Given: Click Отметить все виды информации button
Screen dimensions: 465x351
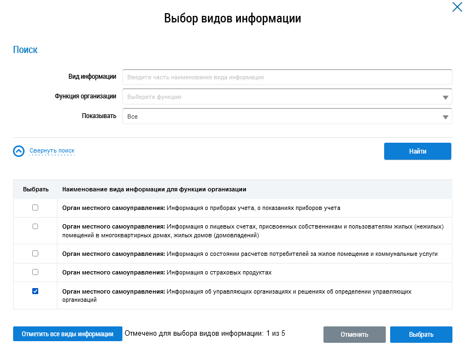Looking at the screenshot, I should tap(68, 334).
